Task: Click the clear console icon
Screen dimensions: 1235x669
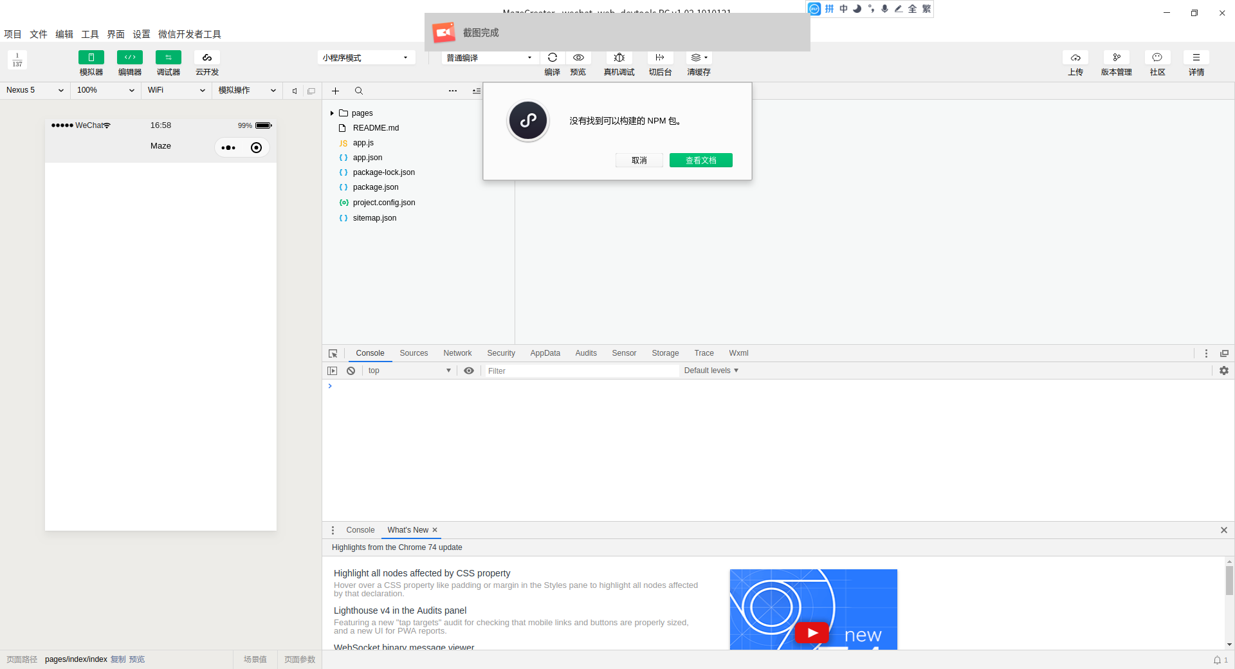Action: click(x=351, y=371)
